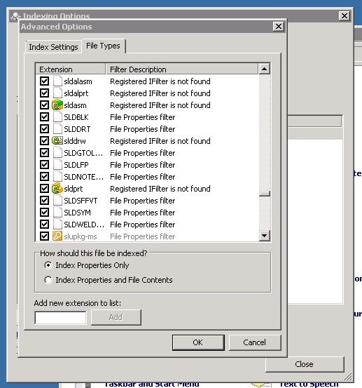Image resolution: width=362 pixels, height=388 pixels.
Task: Click the blank file icon for SLDLFP
Action: pos(57,165)
